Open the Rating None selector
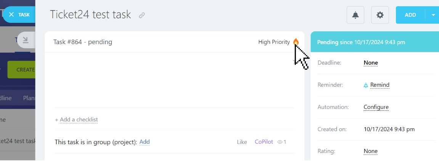The height and width of the screenshot is (161, 439). (371, 151)
